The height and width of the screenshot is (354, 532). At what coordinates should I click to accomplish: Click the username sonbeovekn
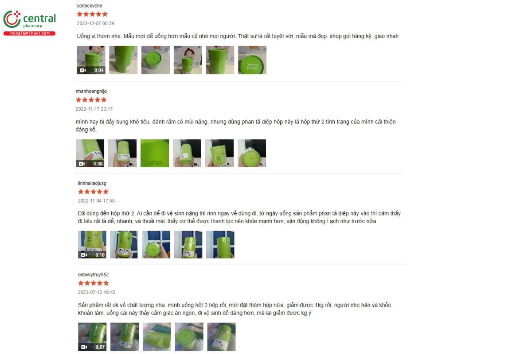90,6
